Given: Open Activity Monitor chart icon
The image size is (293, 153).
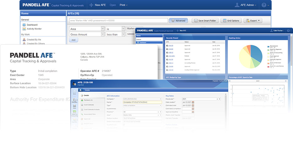Looking at the screenshot, I should pos(24,29).
